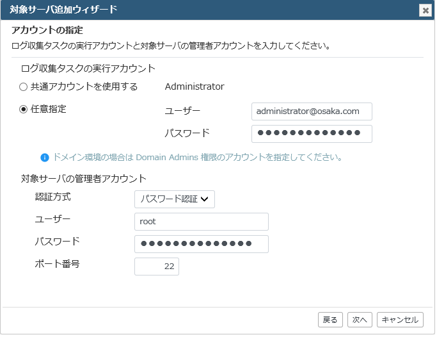Click the 認証方式 label

click(x=53, y=197)
